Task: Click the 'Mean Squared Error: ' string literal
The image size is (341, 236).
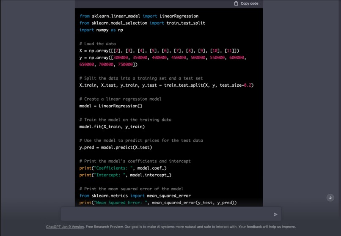Action: [x=121, y=203]
